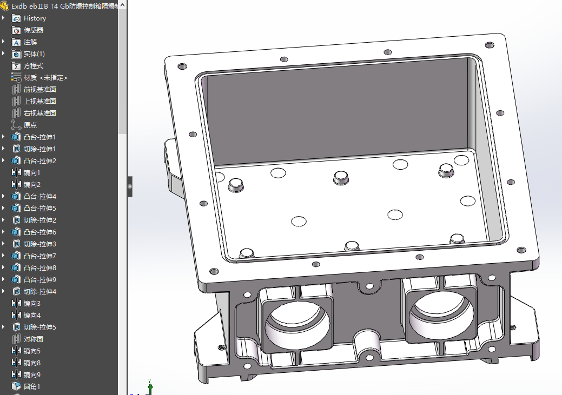Click the 镜向5 mirror icon
Viewport: 562px width, 395px height.
[16, 351]
